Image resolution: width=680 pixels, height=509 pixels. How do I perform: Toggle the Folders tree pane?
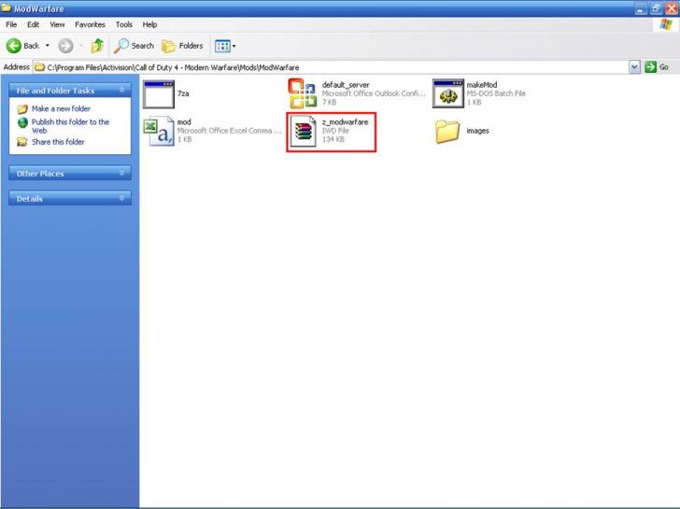(182, 46)
